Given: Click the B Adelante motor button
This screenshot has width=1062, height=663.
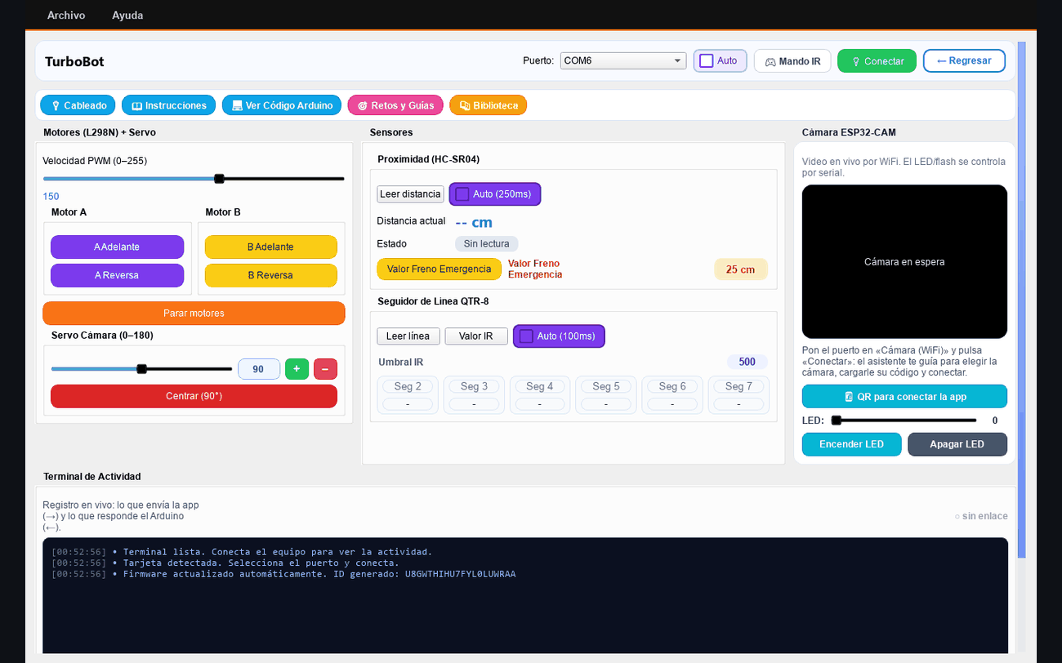Looking at the screenshot, I should coord(270,247).
